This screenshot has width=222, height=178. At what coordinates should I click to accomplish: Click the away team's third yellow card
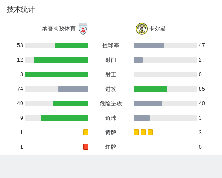(150, 132)
